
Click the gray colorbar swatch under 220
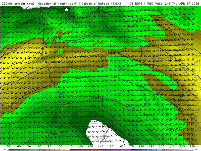(x=179, y=150)
